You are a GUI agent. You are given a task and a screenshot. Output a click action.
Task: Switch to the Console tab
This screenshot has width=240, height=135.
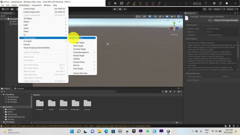tap(19, 88)
